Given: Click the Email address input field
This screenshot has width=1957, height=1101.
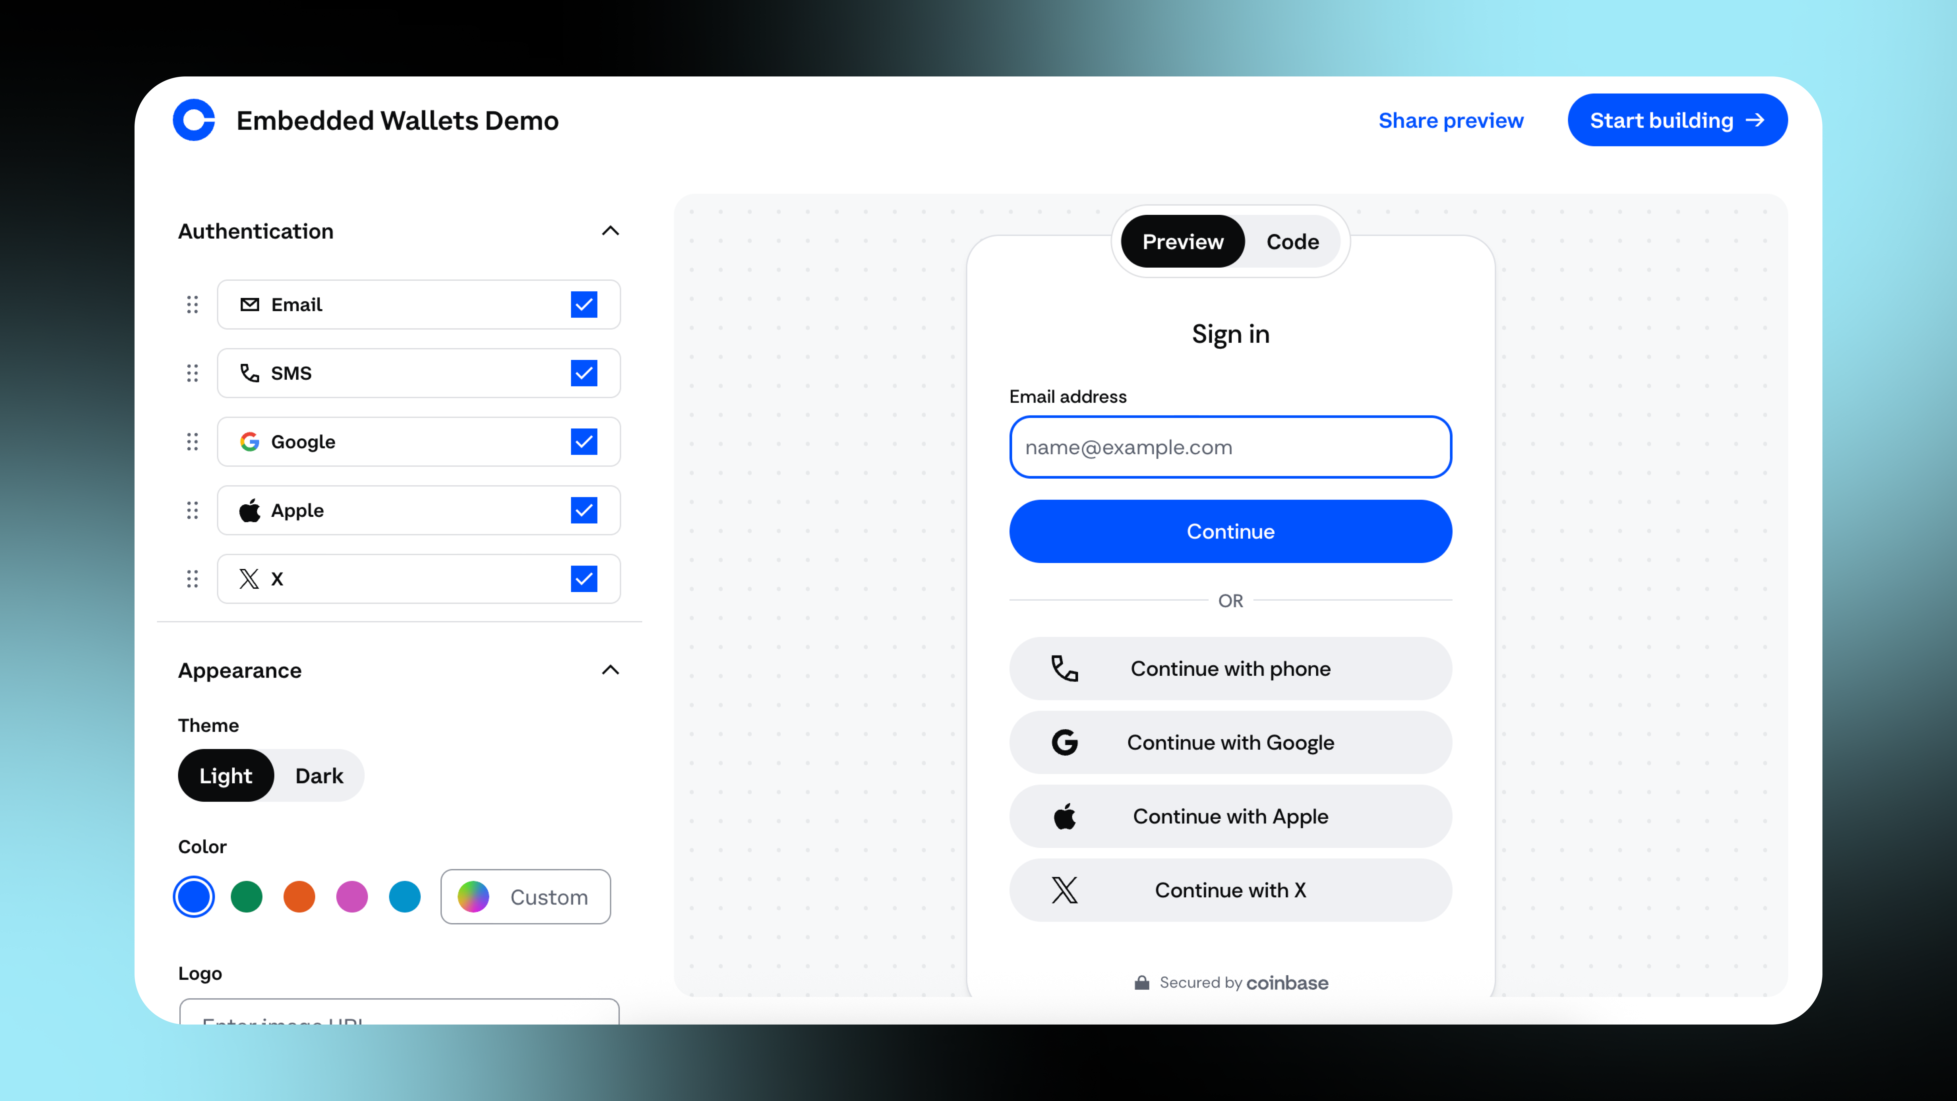Looking at the screenshot, I should tap(1230, 447).
